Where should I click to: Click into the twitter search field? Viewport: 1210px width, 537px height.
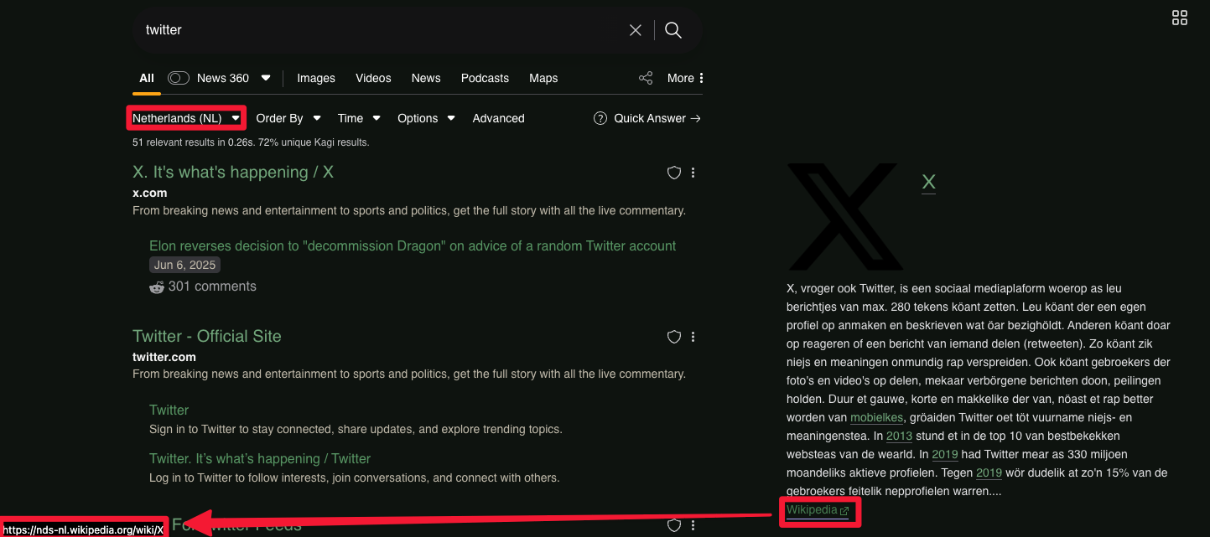377,30
